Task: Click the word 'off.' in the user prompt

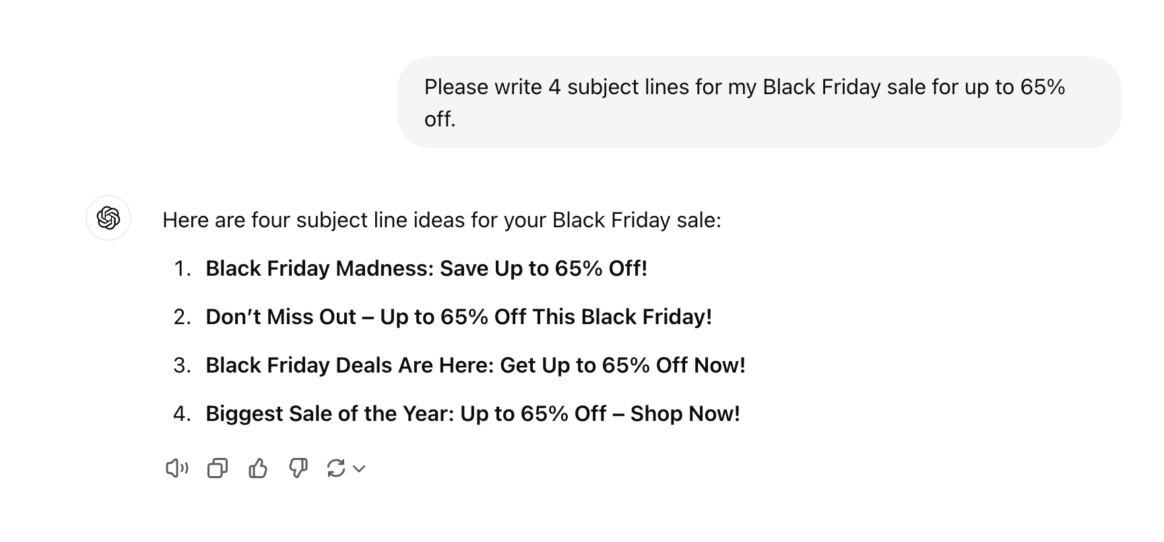Action: (x=440, y=119)
